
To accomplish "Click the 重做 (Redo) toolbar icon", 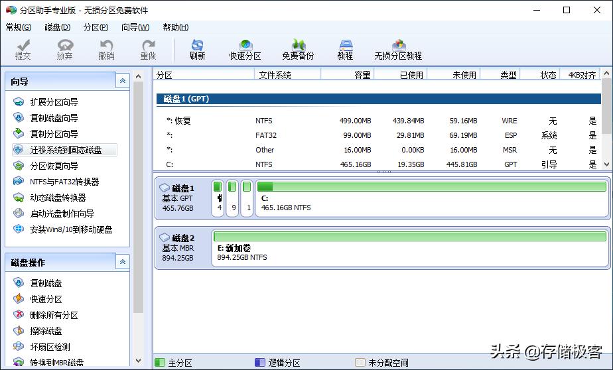I will tap(148, 50).
